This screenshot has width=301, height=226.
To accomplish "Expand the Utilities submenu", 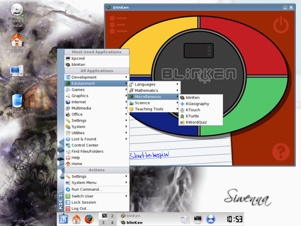I will 97,133.
